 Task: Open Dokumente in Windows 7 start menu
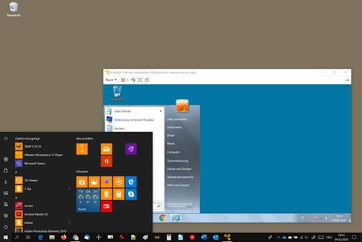(175, 127)
